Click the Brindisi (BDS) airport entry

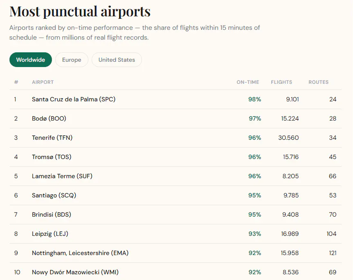[x=52, y=214]
